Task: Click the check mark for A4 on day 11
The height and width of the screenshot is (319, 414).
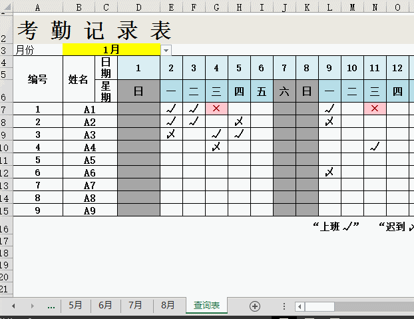Action: [375, 147]
